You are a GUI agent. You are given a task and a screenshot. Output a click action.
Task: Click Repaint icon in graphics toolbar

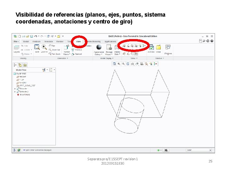[128, 64]
